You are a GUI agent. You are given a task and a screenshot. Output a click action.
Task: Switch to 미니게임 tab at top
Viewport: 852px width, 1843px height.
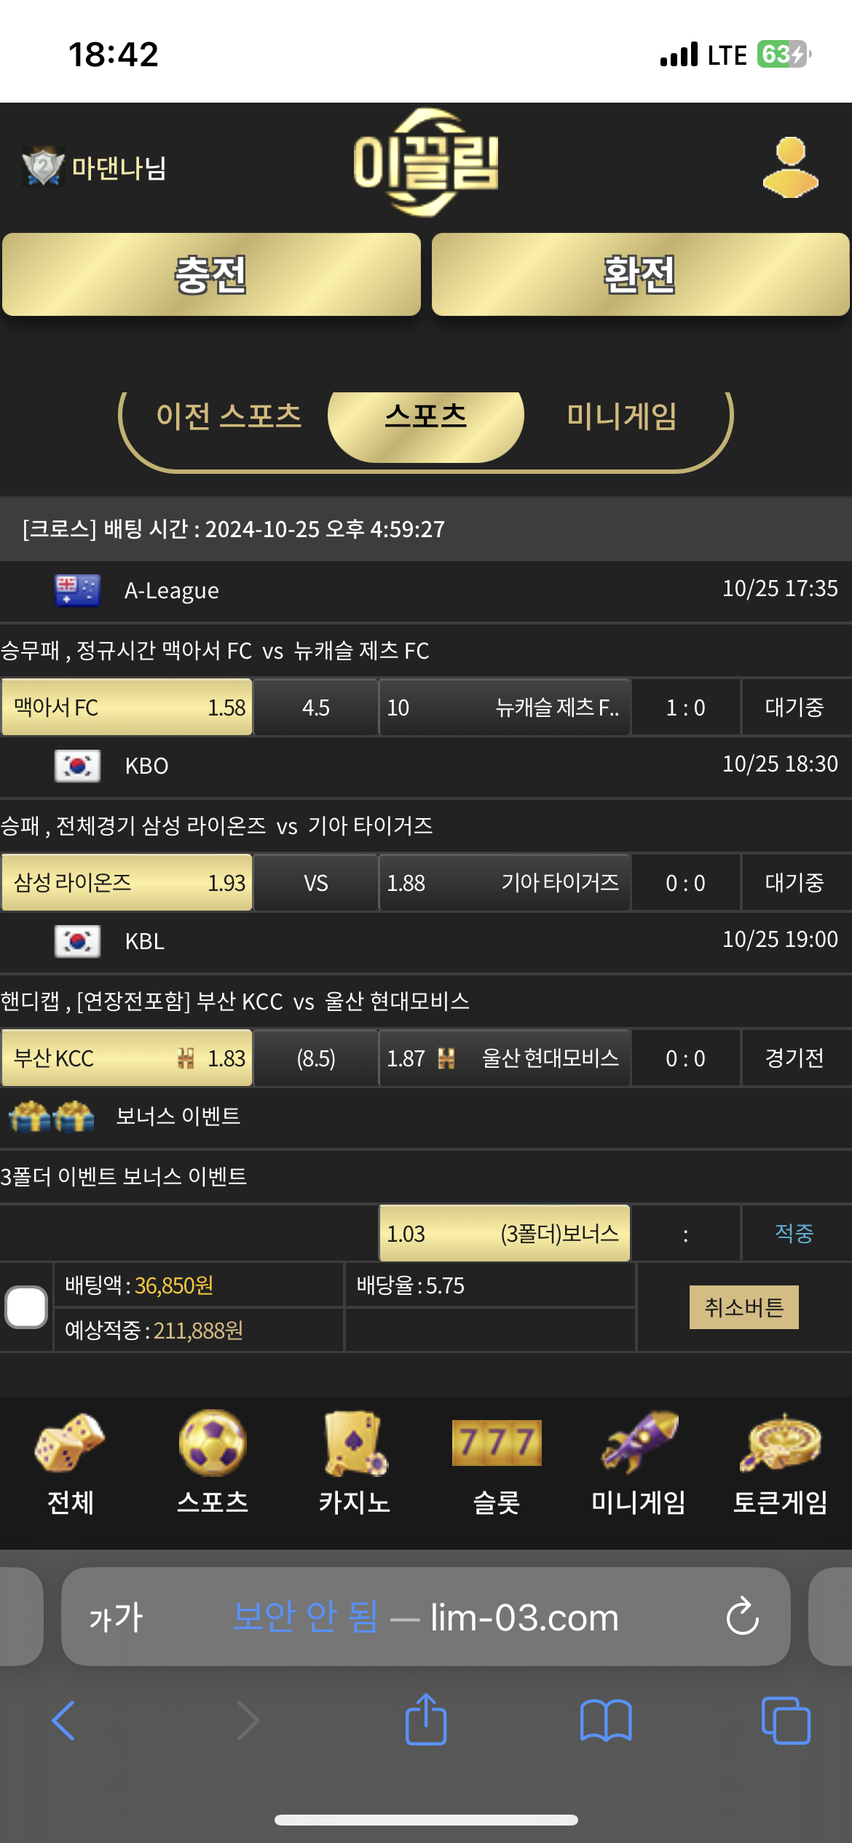pyautogui.click(x=622, y=417)
